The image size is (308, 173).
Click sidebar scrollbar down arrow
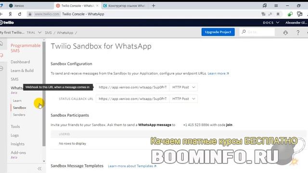pos(44,161)
